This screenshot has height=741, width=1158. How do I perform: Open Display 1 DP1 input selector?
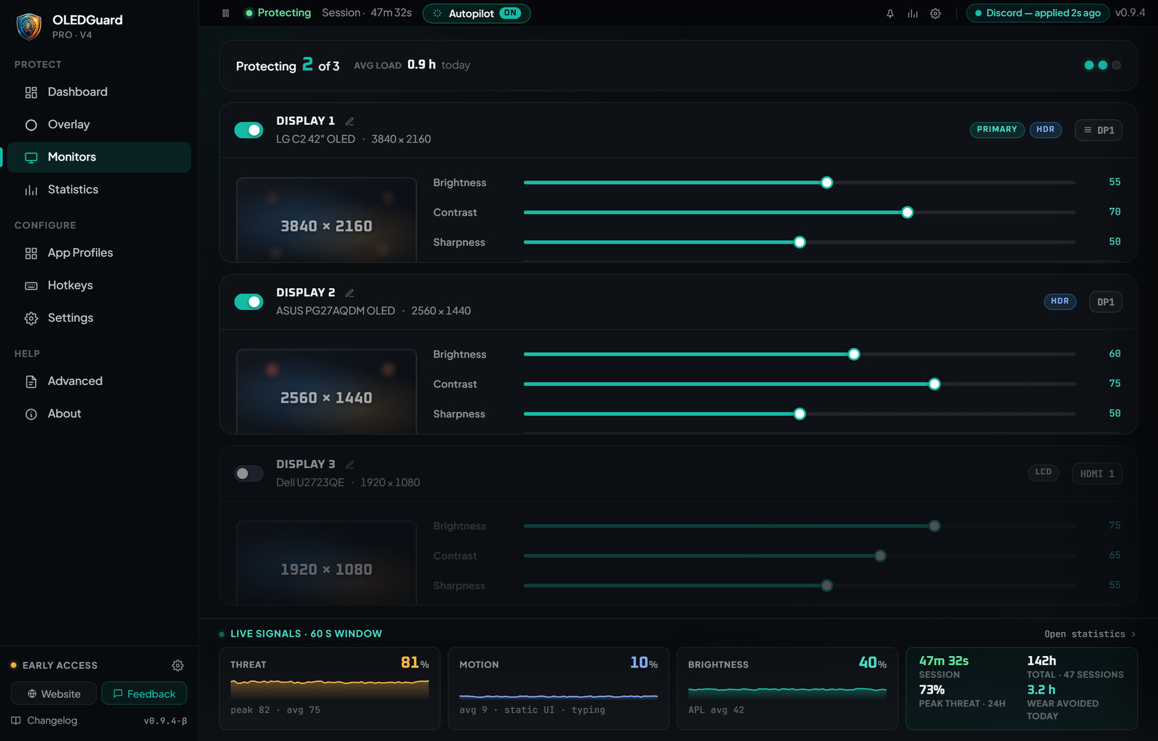1098,130
